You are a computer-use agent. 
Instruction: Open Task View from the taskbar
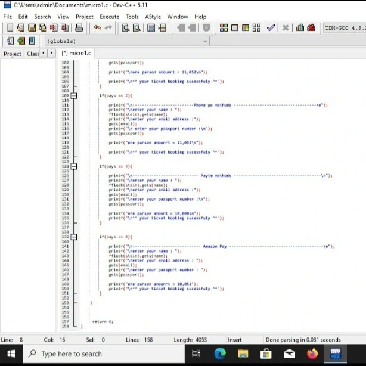(196, 354)
